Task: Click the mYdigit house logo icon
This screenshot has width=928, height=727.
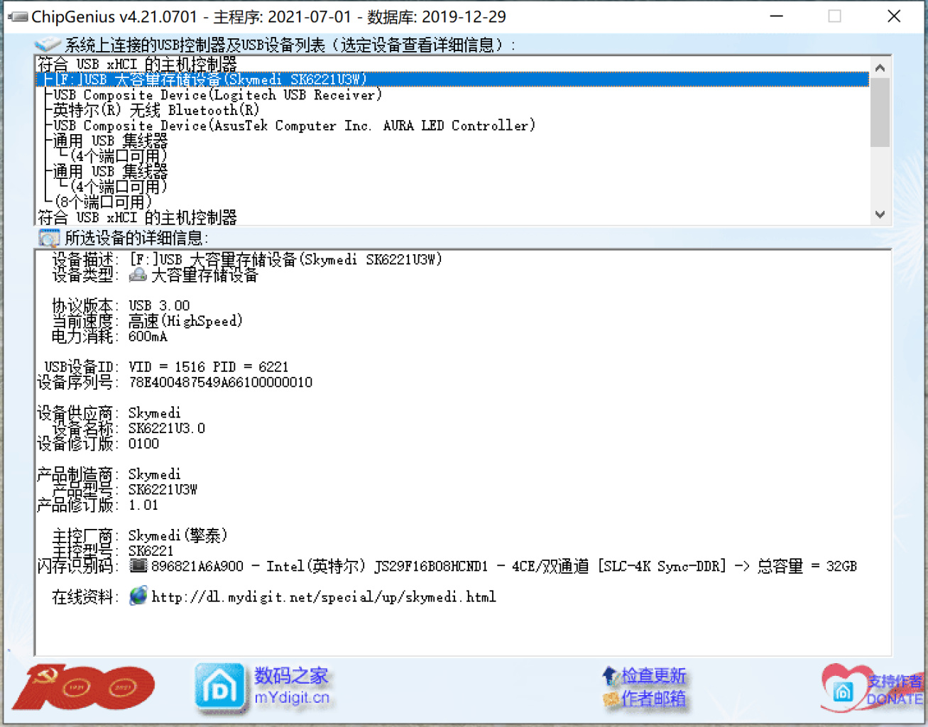Action: (x=220, y=687)
